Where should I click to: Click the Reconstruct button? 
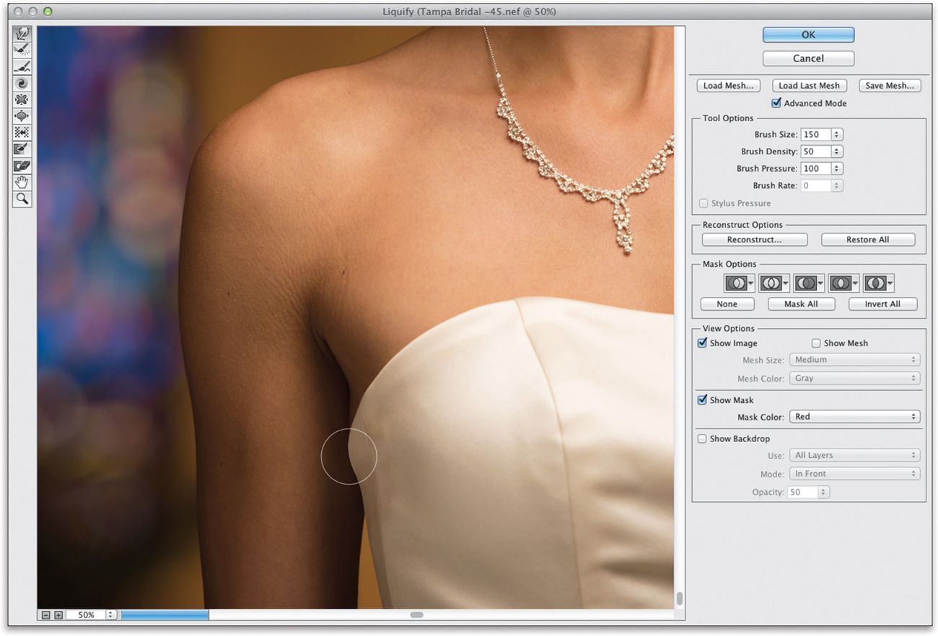[x=755, y=239]
